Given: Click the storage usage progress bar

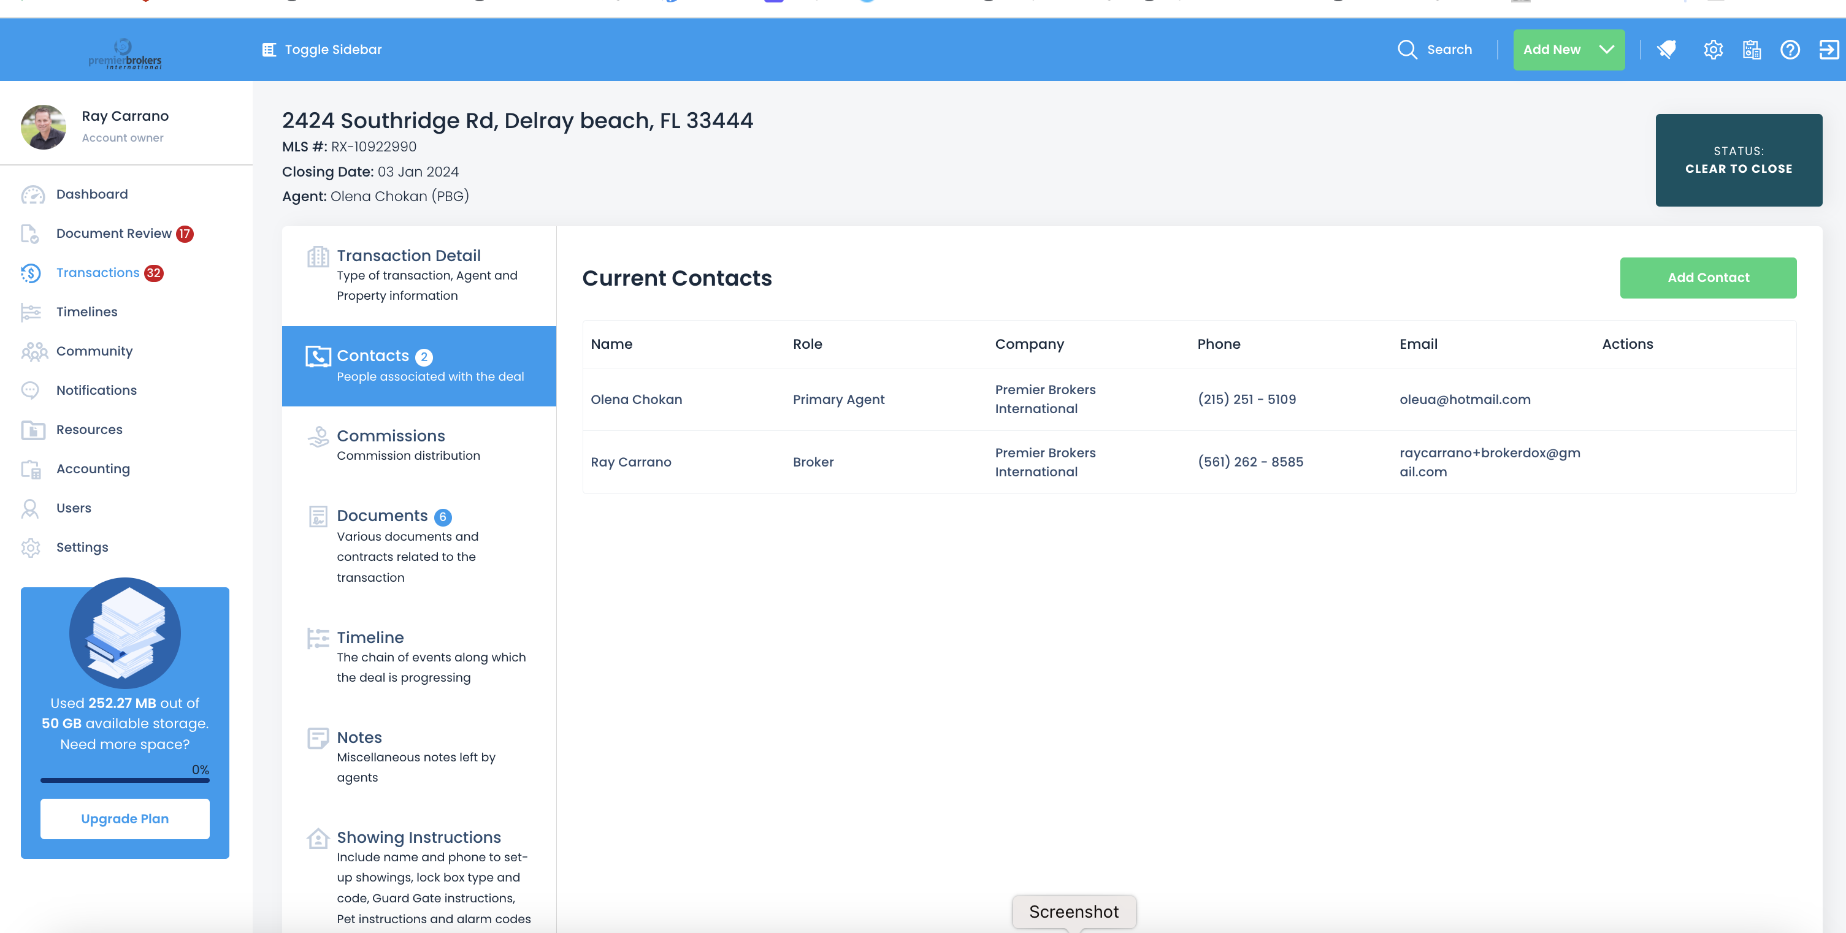Looking at the screenshot, I should (x=124, y=780).
